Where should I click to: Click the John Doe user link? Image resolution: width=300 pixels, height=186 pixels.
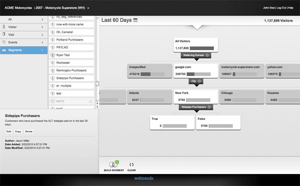pos(269,7)
